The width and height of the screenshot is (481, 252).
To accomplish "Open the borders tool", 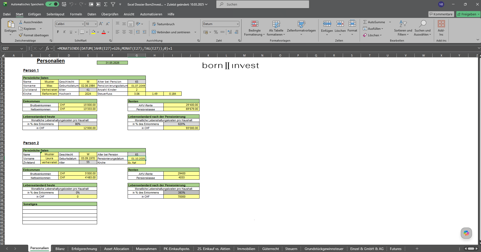I will pyautogui.click(x=82, y=32).
